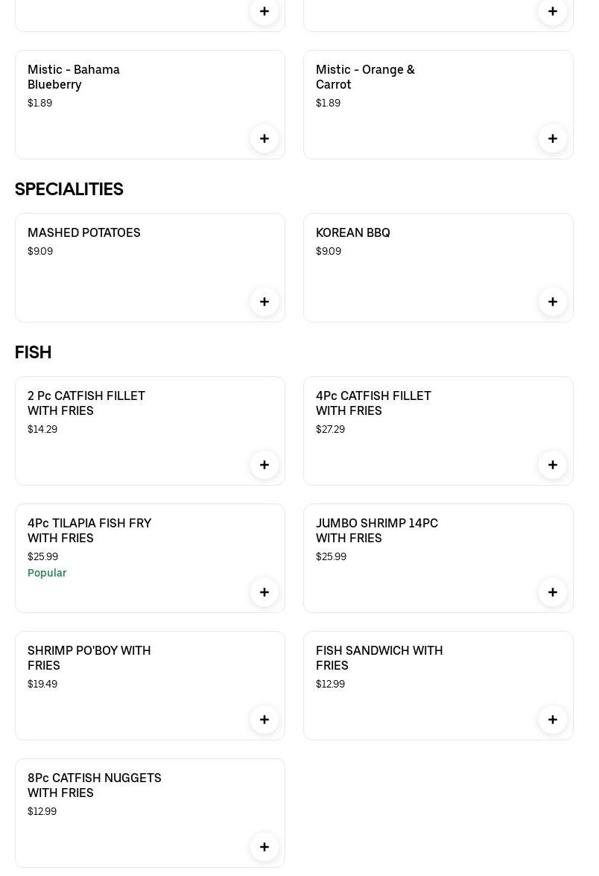Add Mistic Orange & Carrot to cart

pos(553,139)
